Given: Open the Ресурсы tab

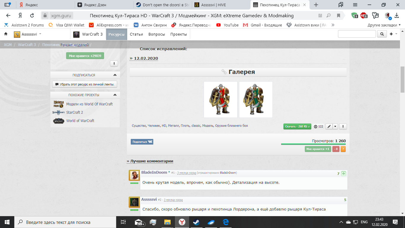Looking at the screenshot, I should pyautogui.click(x=117, y=34).
